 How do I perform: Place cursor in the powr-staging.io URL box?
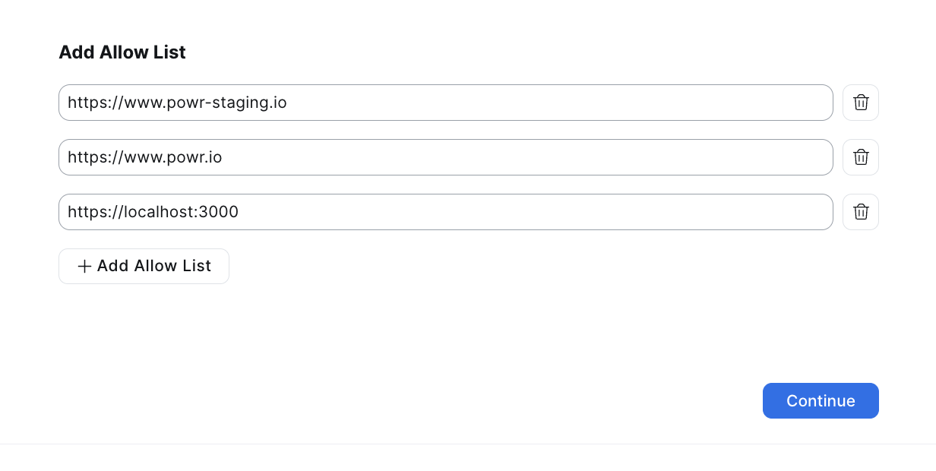click(445, 103)
